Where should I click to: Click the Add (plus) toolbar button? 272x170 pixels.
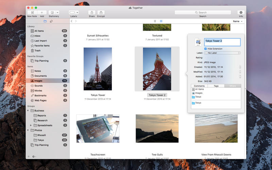point(42,12)
